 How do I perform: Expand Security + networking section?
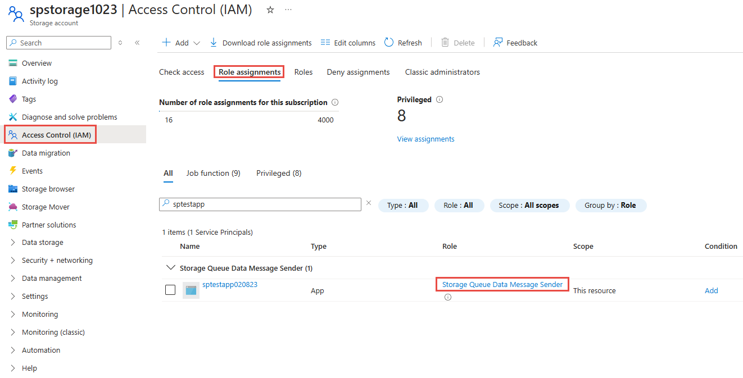pos(13,261)
